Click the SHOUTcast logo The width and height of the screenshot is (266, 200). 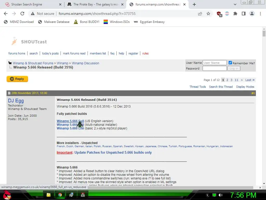point(29,41)
